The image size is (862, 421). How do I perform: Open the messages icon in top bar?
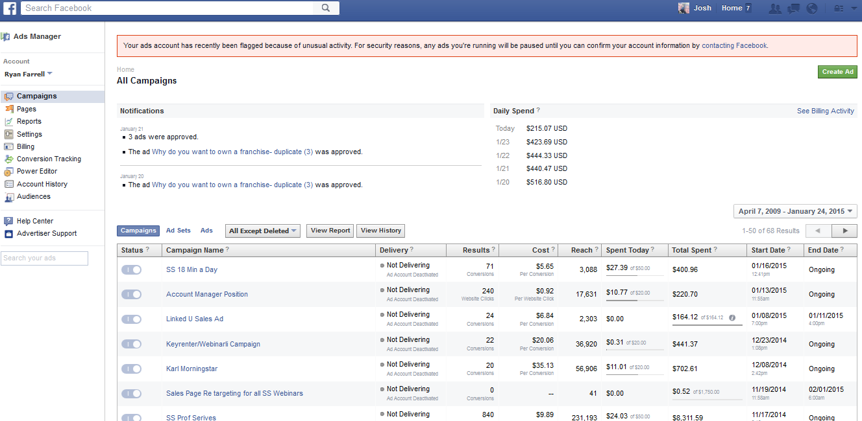pyautogui.click(x=793, y=8)
